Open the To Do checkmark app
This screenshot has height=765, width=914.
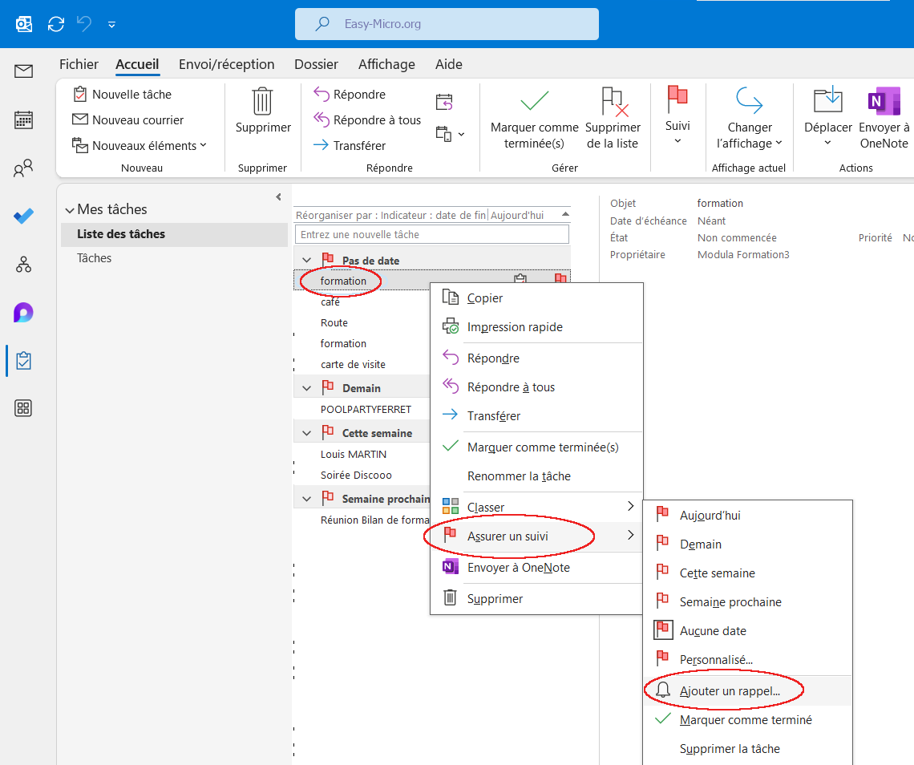[23, 217]
